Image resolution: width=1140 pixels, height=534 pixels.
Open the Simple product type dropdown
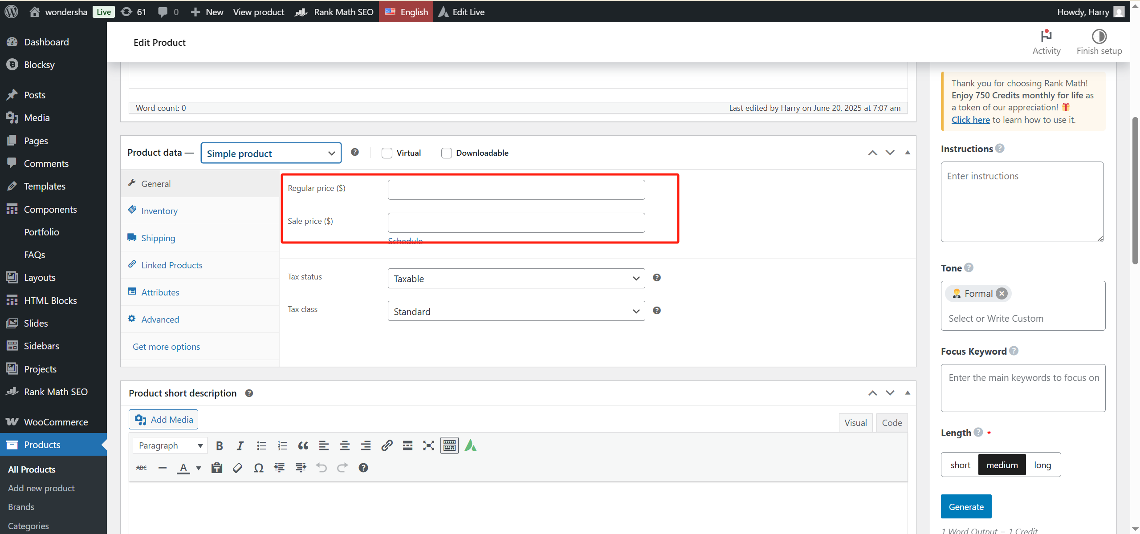[x=271, y=154]
